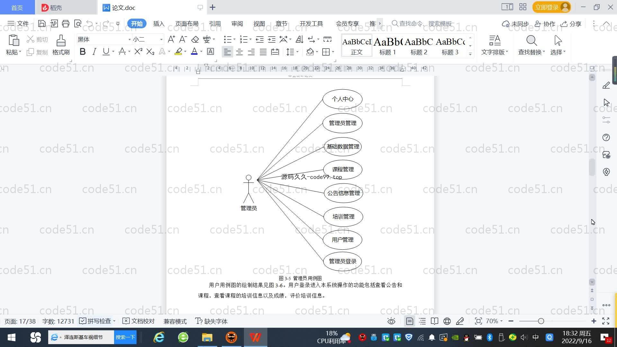617x347 pixels.
Task: Open the 文件 menu
Action: [18, 23]
